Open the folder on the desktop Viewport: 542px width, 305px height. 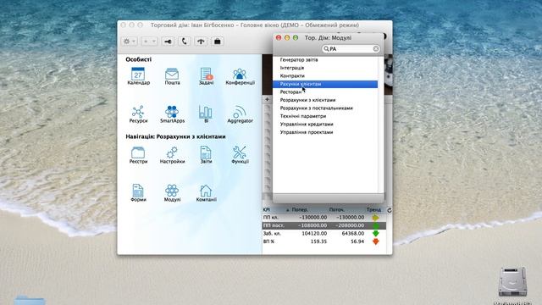click(30, 300)
